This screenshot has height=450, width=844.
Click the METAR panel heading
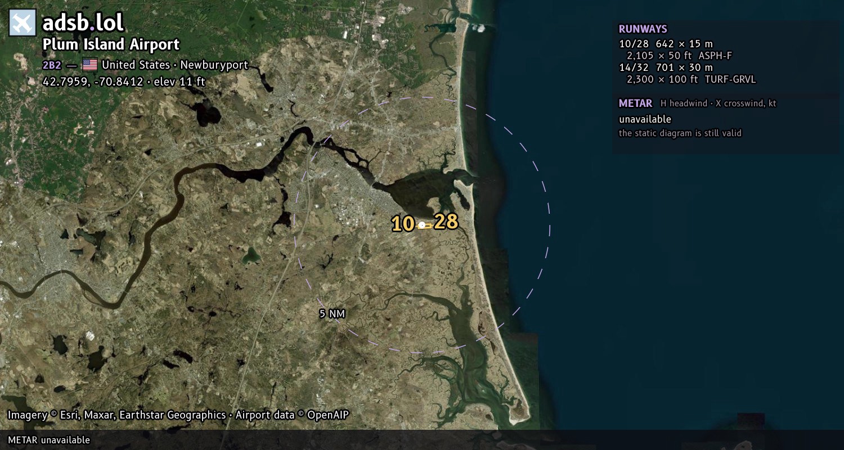point(635,103)
